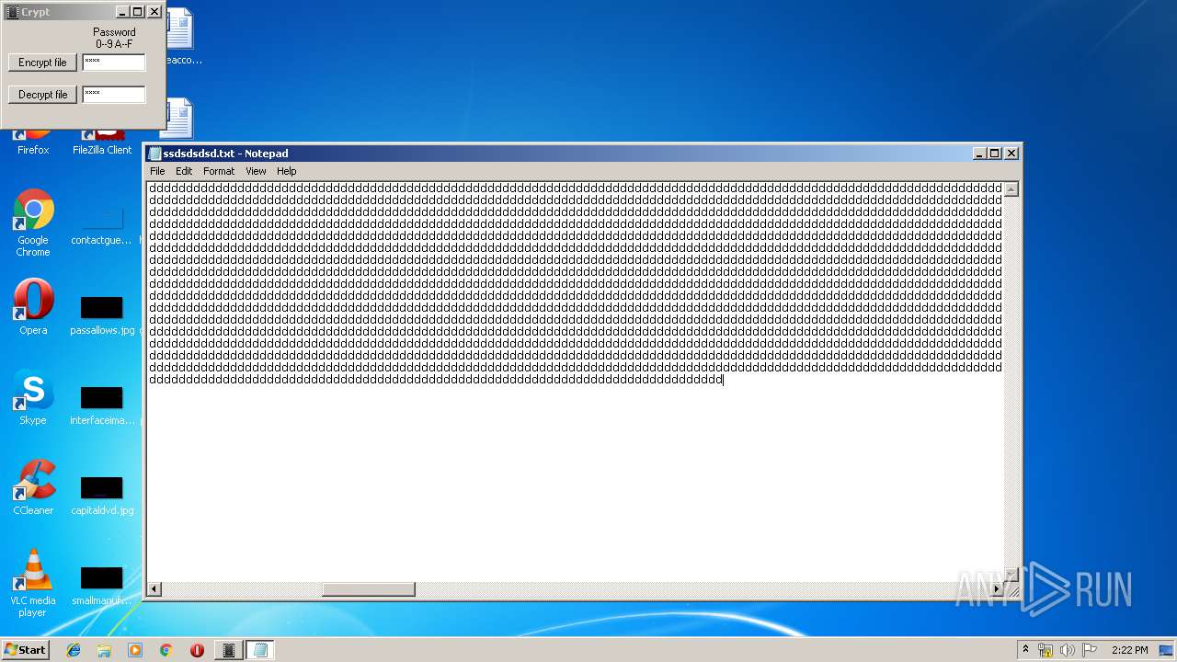Click the Encrypt file button

(x=42, y=63)
